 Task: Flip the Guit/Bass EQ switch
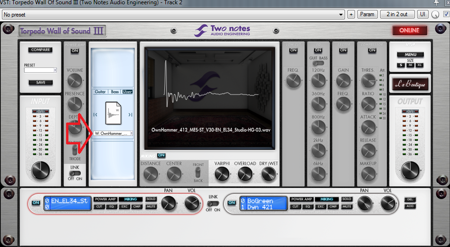318,63
